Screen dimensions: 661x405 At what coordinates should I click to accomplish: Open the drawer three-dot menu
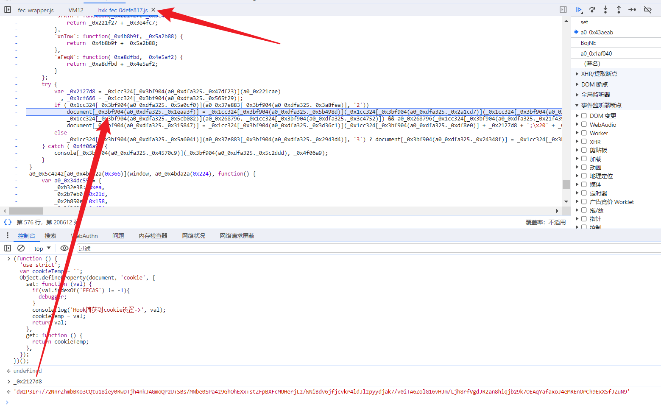(8, 235)
